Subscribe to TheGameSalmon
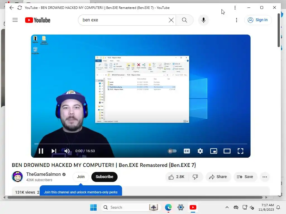This screenshot has height=214, width=286. (x=104, y=177)
